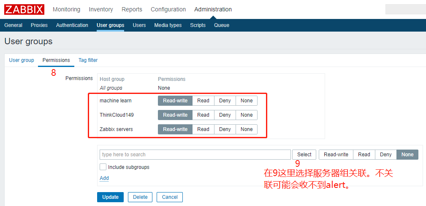Click the 'ThinkCloud149' host group name
The width and height of the screenshot is (426, 206).
117,115
